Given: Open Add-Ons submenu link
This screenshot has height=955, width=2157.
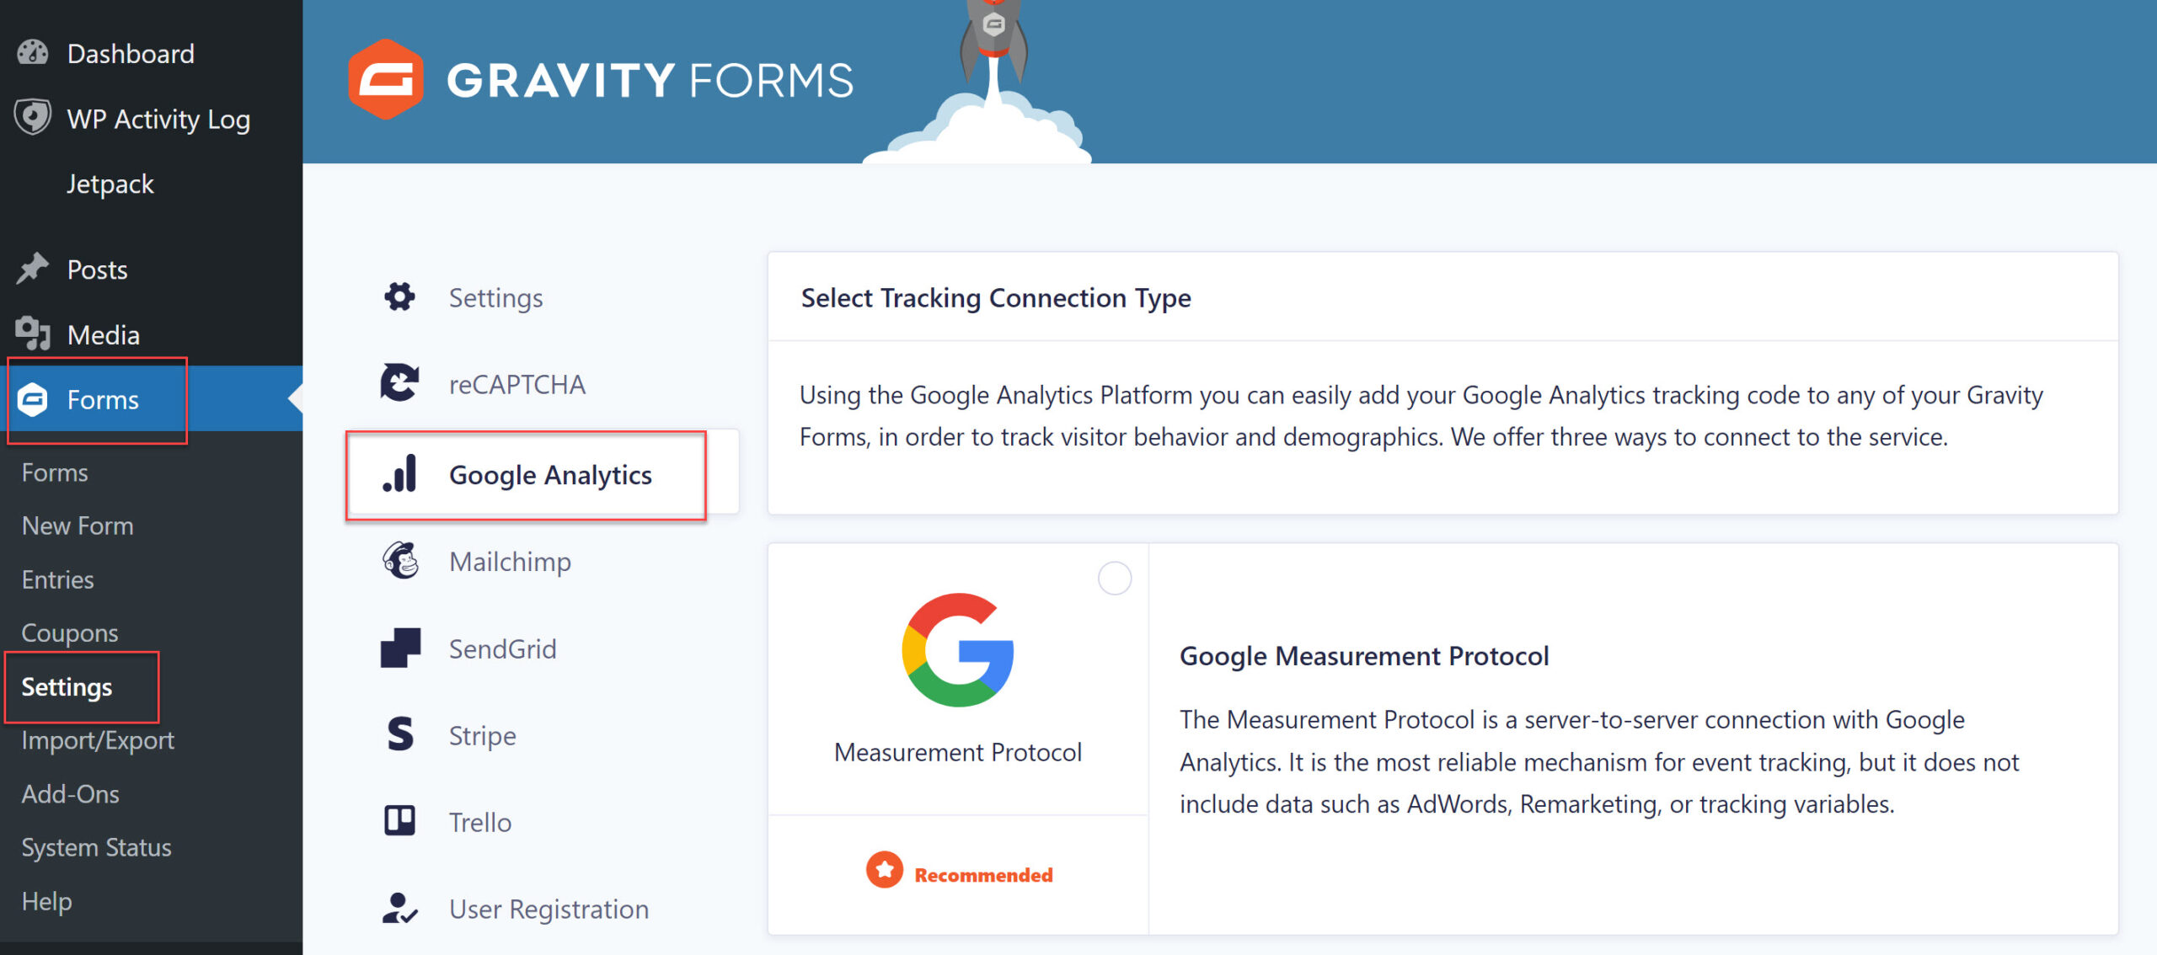Looking at the screenshot, I should point(71,794).
